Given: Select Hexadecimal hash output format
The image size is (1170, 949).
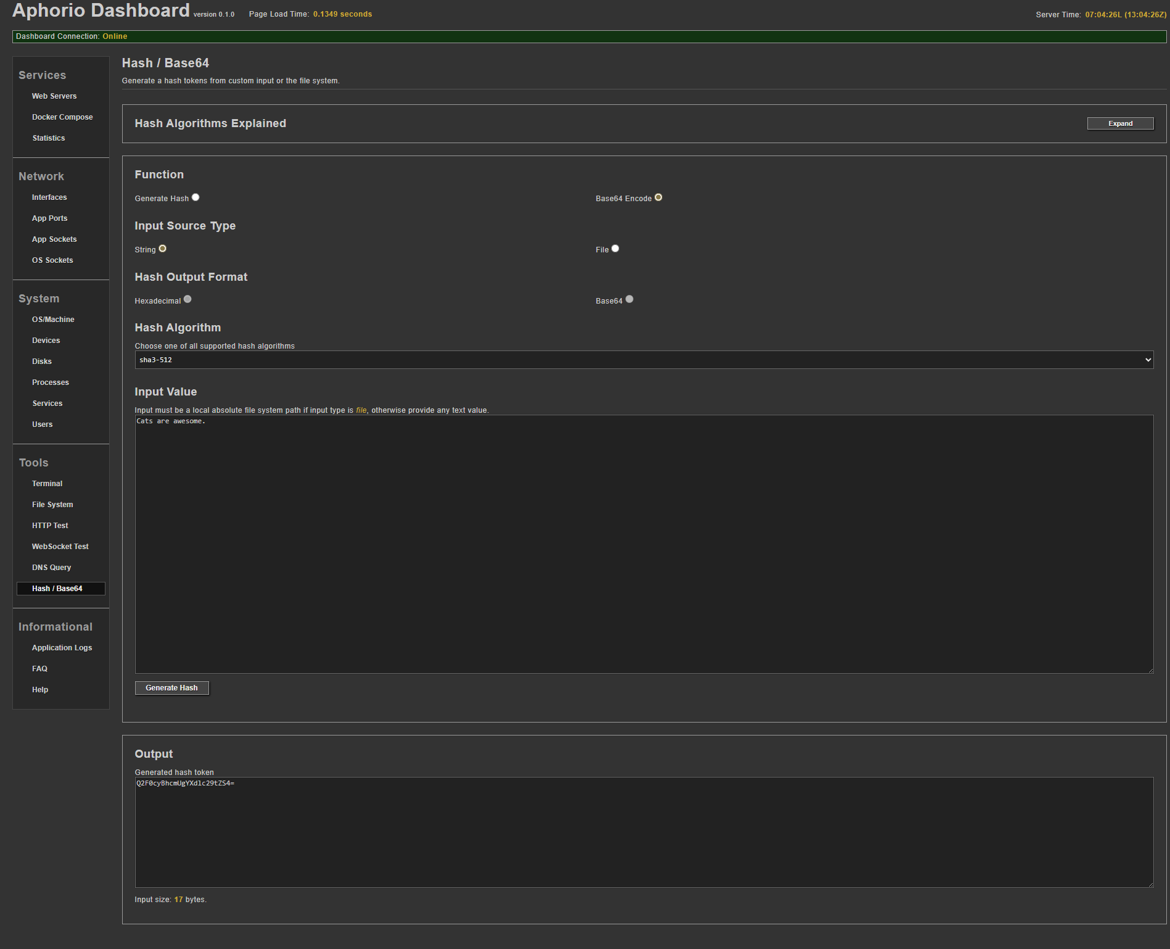Looking at the screenshot, I should coord(187,299).
